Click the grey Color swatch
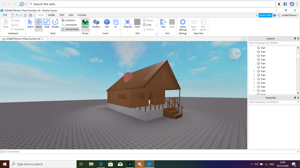 (137, 22)
